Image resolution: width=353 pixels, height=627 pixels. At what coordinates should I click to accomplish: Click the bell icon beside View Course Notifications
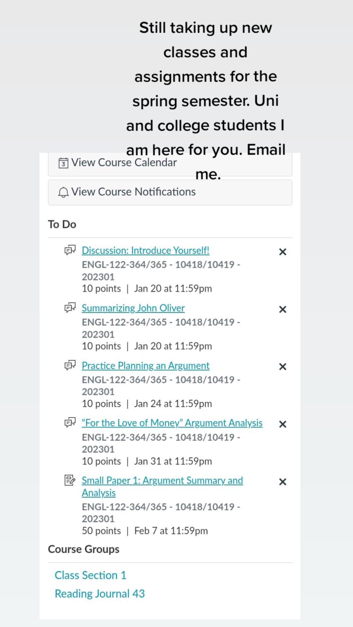63,192
